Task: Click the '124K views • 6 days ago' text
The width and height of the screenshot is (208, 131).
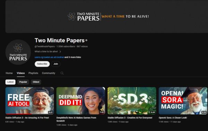Action: 67,125
